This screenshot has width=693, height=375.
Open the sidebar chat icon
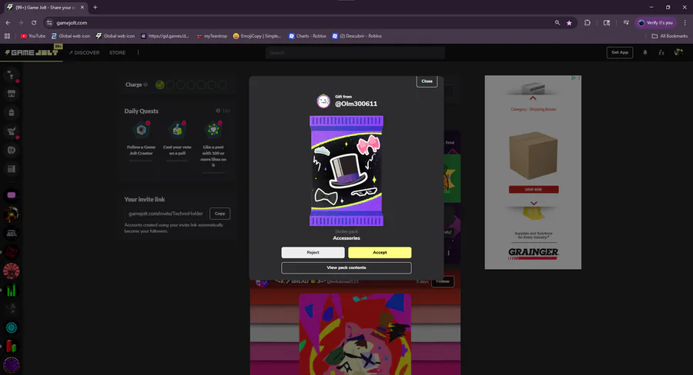12,150
